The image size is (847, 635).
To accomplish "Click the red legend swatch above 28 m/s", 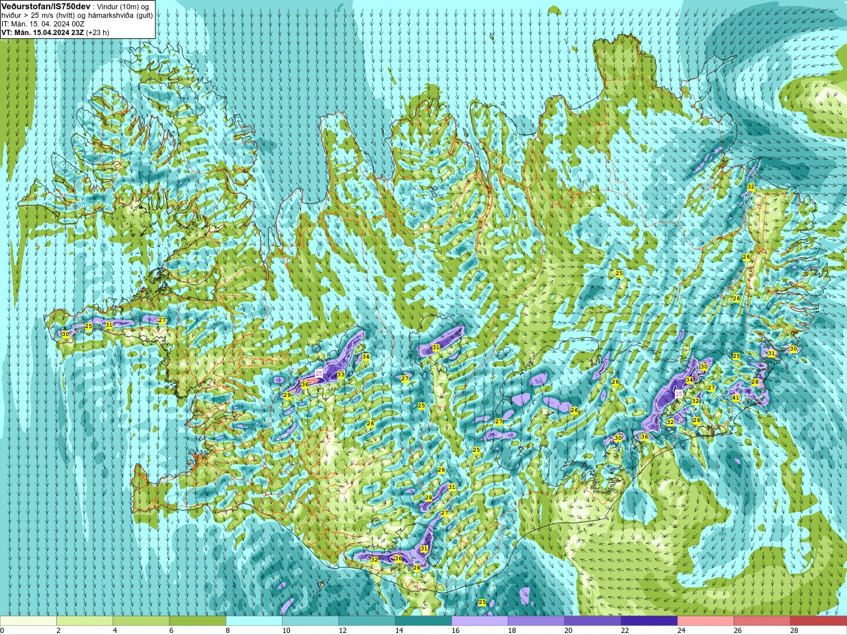I will pyautogui.click(x=819, y=621).
